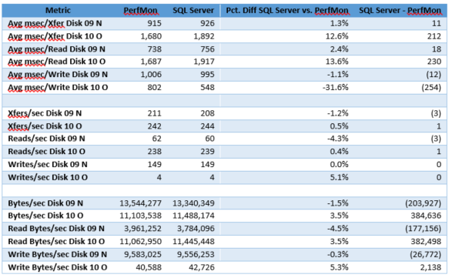Click the Avg msec/Xfer Disk 09 N label
Viewport: 452px width, 278px height.
pos(55,23)
